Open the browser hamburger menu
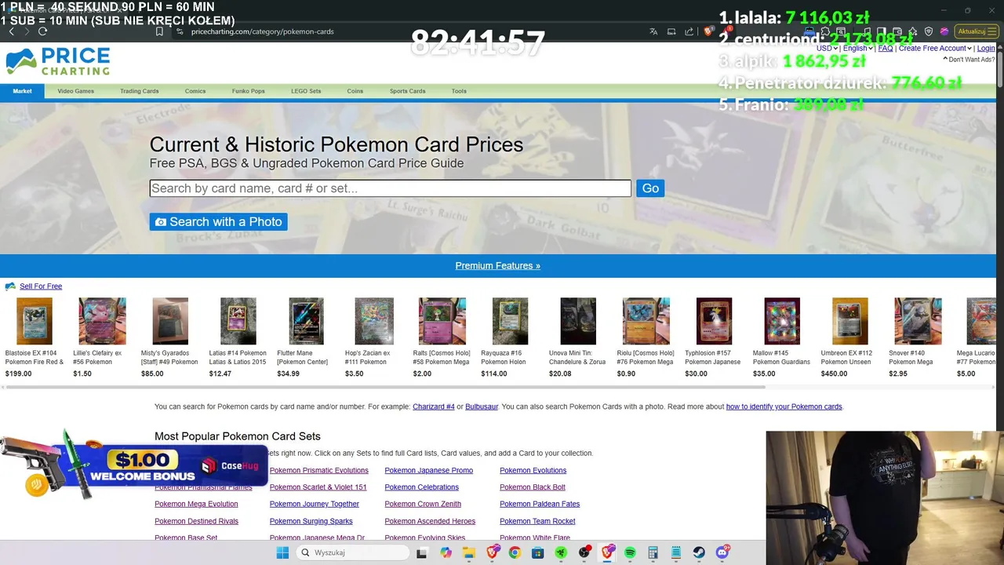 pyautogui.click(x=992, y=31)
